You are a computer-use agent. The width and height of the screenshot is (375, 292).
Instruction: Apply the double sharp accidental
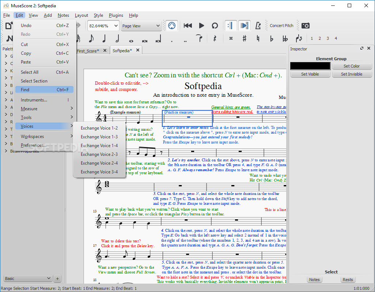pos(231,38)
